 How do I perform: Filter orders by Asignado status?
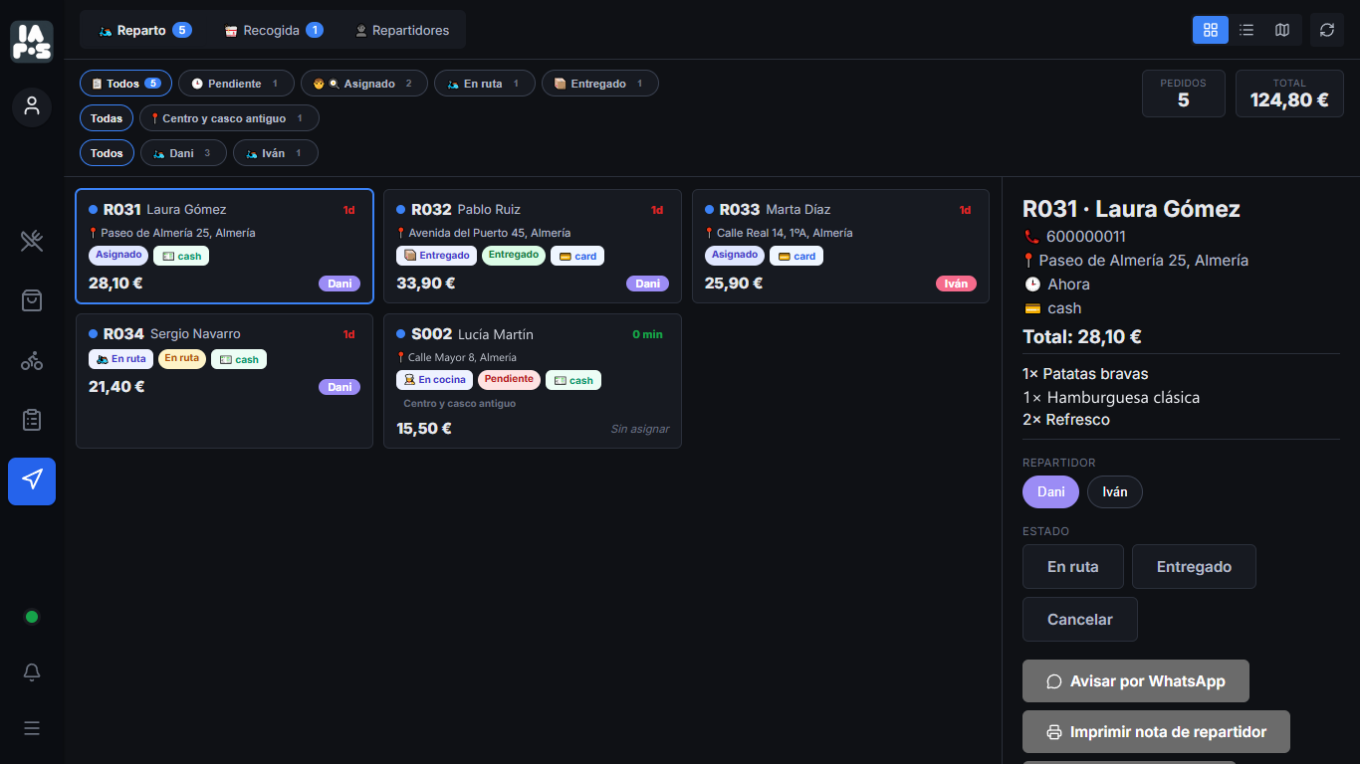pos(364,84)
